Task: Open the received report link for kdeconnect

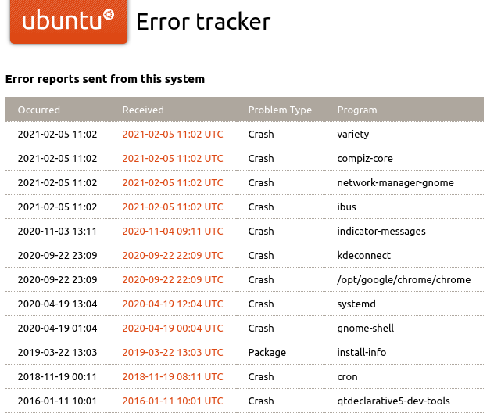Action: [x=173, y=256]
